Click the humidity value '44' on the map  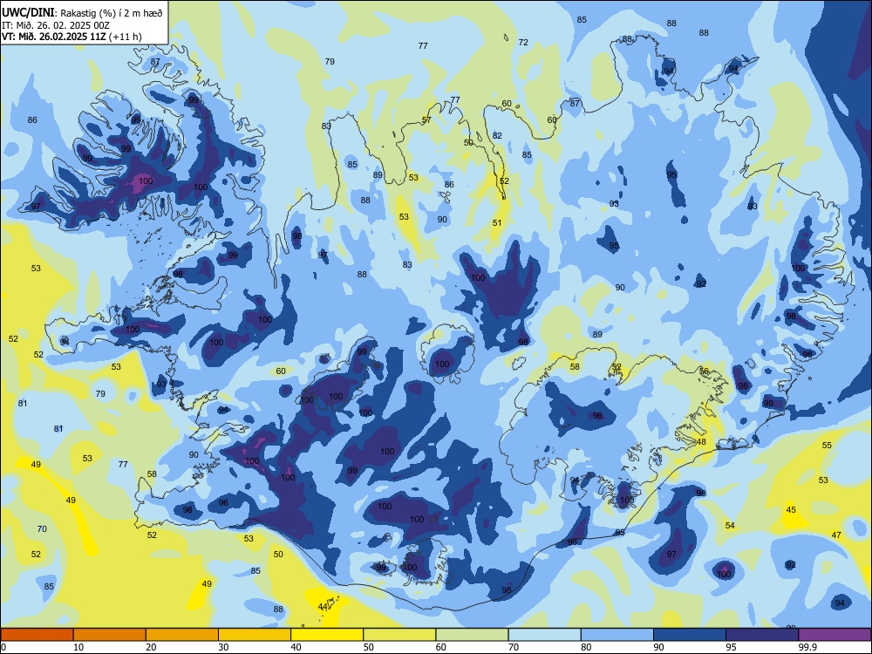point(323,606)
